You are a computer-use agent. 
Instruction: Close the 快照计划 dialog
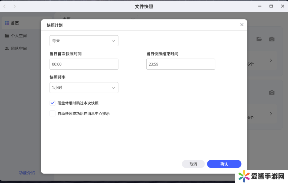click(x=242, y=25)
